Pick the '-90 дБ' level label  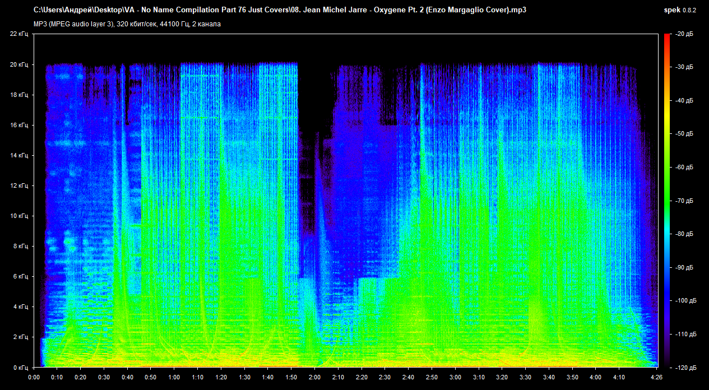[x=684, y=267]
